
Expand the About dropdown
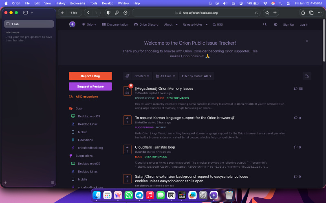pyautogui.click(x=171, y=24)
